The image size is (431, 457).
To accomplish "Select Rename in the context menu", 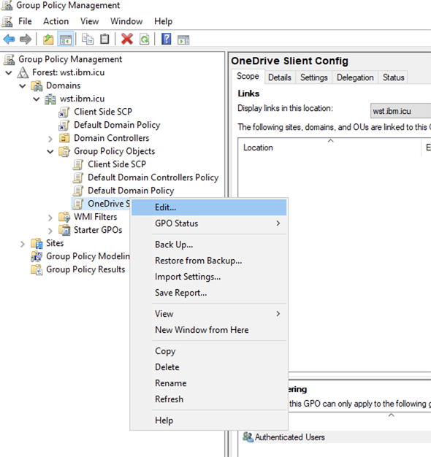I will click(209, 383).
